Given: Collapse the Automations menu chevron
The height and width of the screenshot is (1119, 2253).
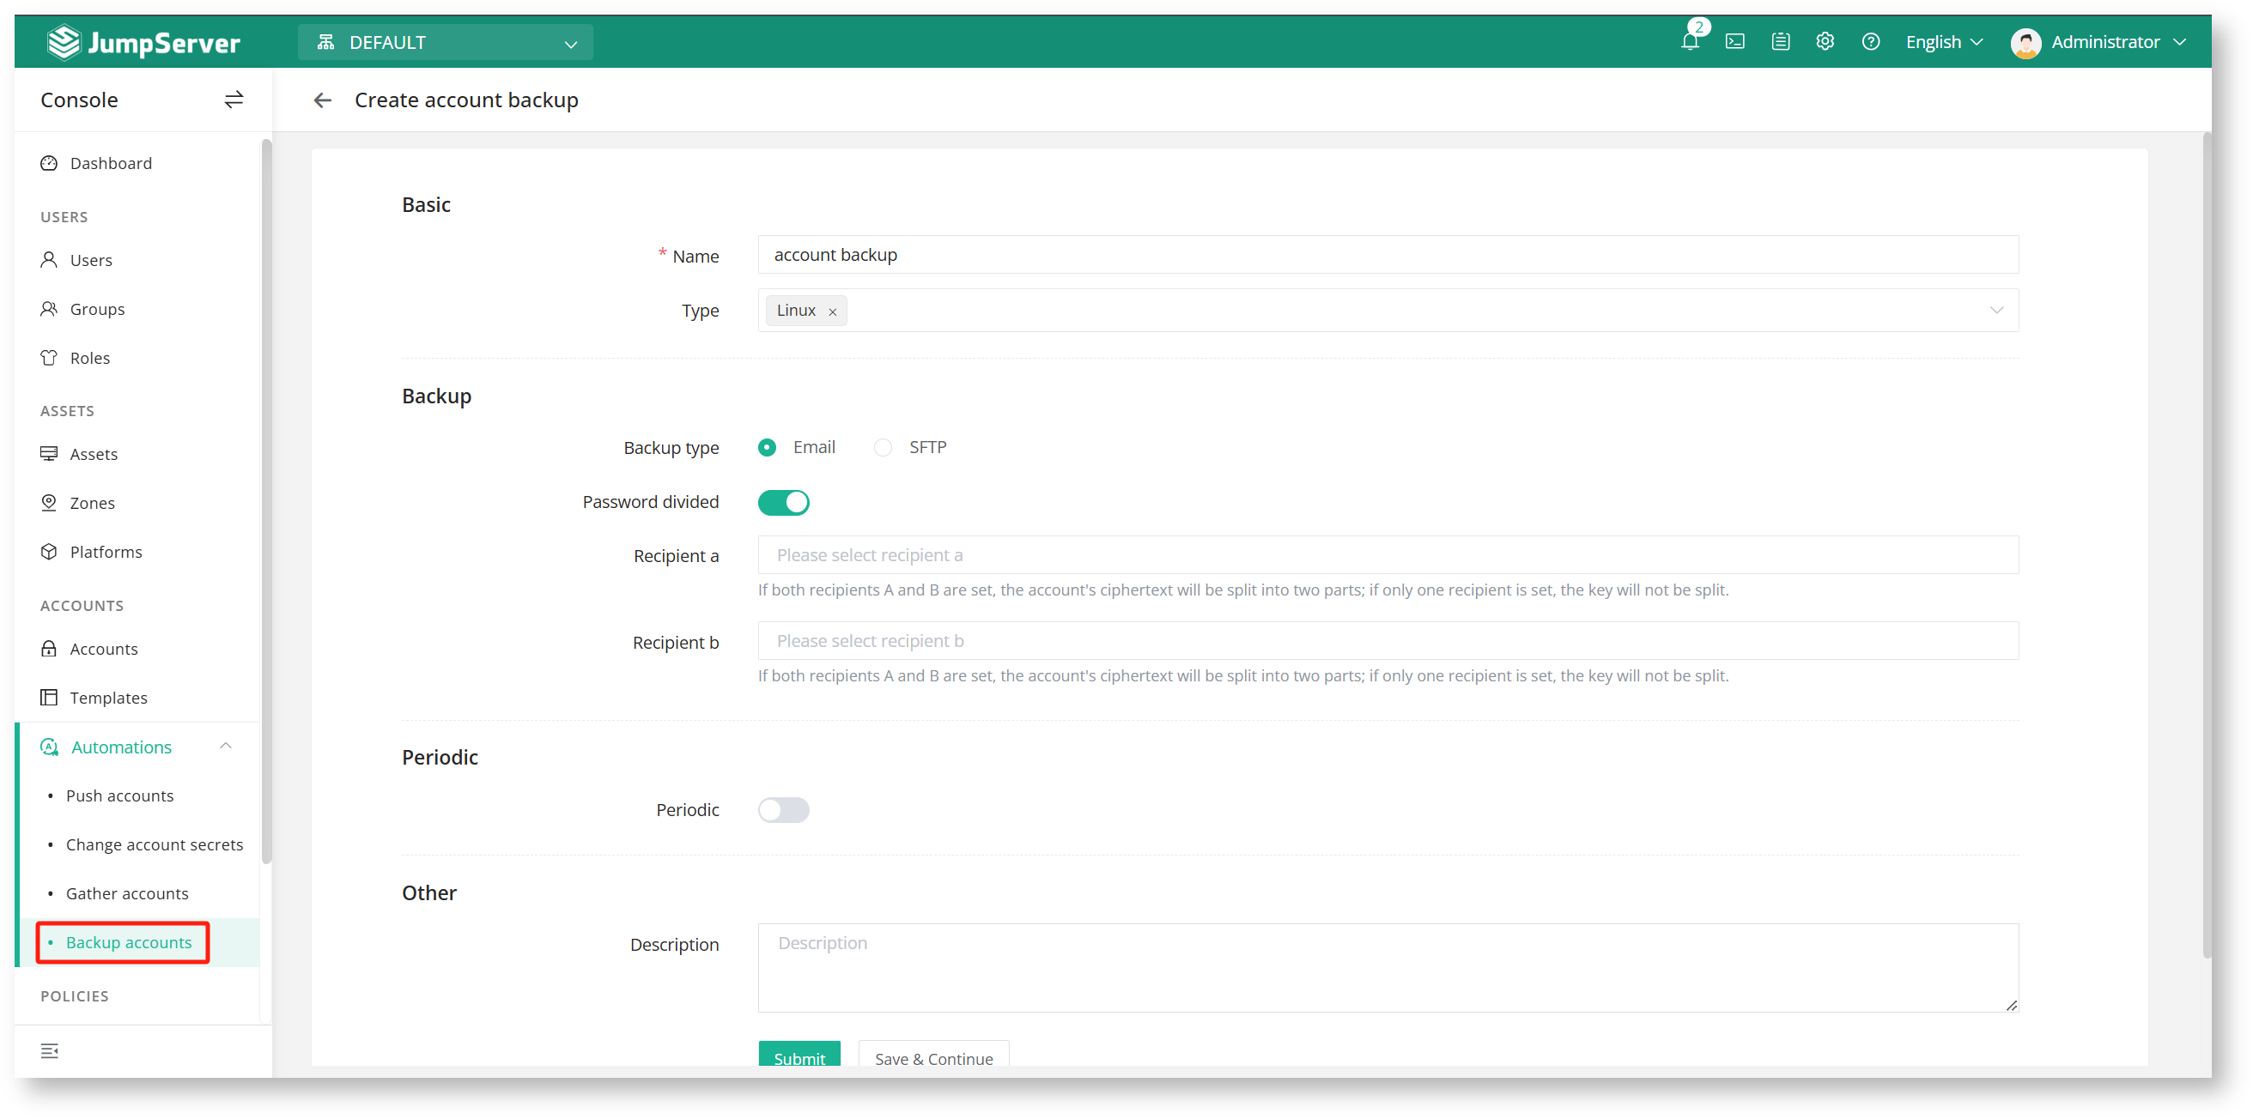Looking at the screenshot, I should pyautogui.click(x=226, y=746).
